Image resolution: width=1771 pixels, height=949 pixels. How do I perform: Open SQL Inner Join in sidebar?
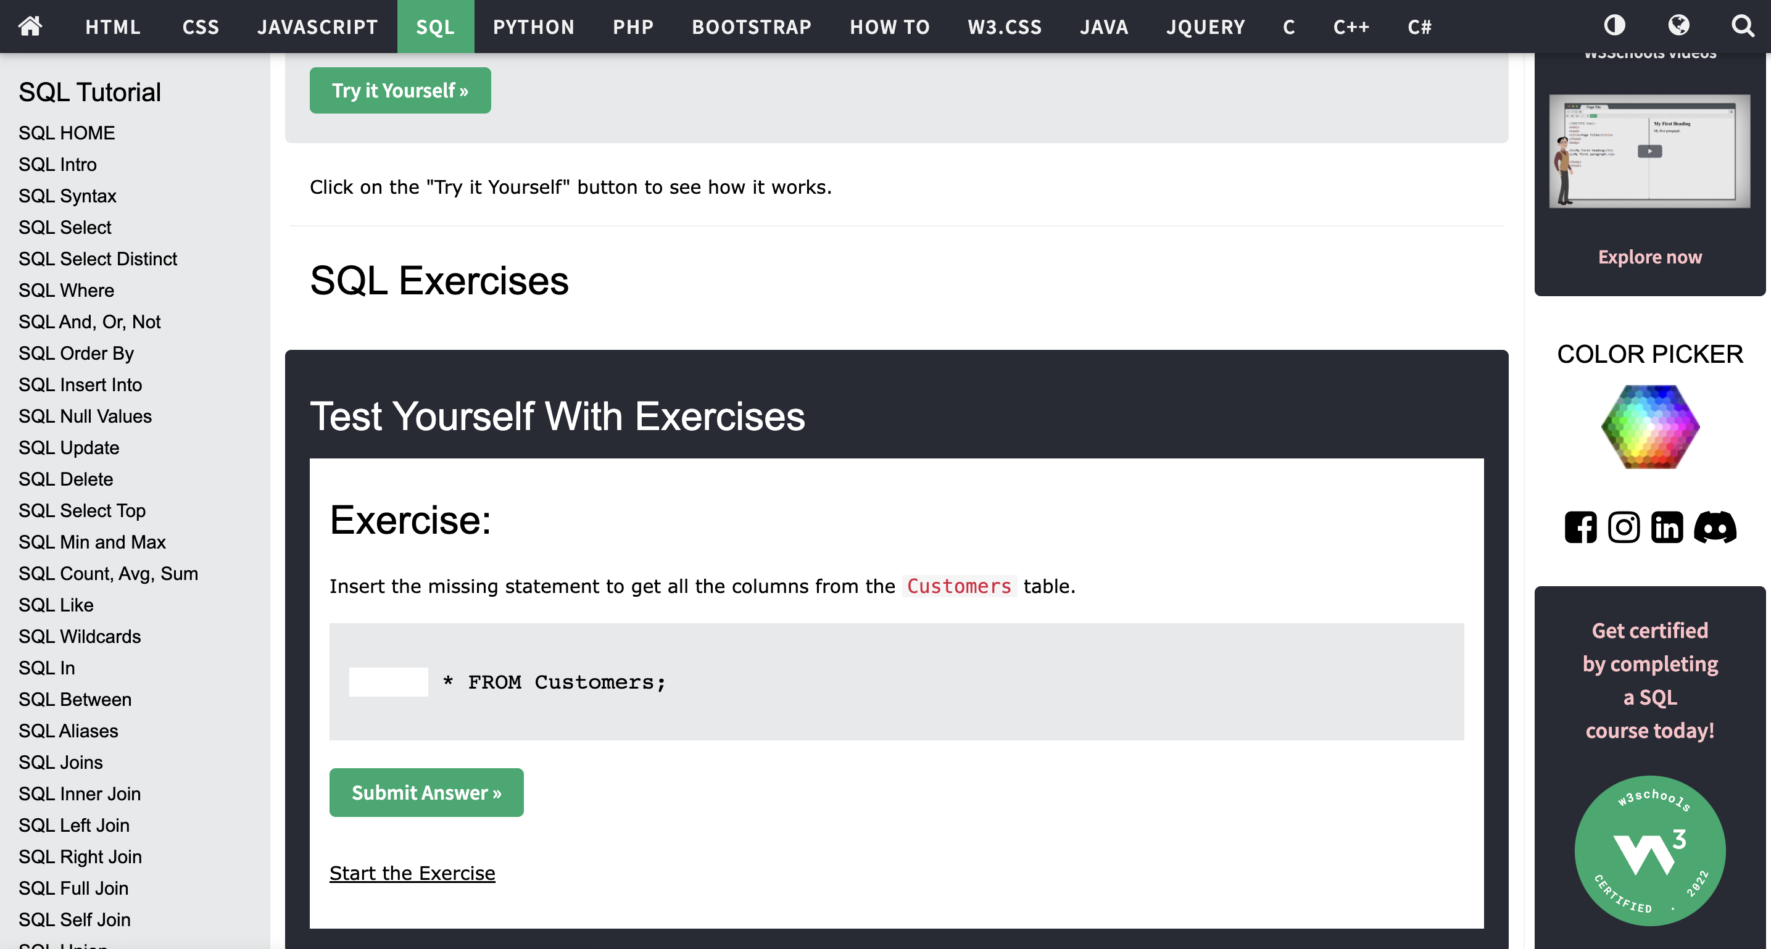[x=80, y=794]
